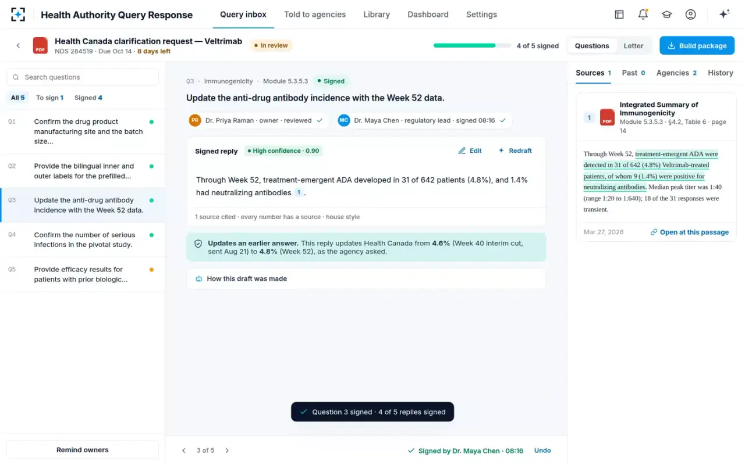Click the Integrated Summary PDF icon

point(607,117)
